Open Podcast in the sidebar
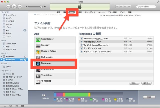This screenshot has height=108, width=160. (x=14, y=24)
